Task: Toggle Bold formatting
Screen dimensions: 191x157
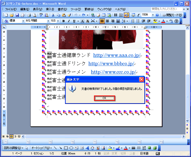Action: coord(63,21)
